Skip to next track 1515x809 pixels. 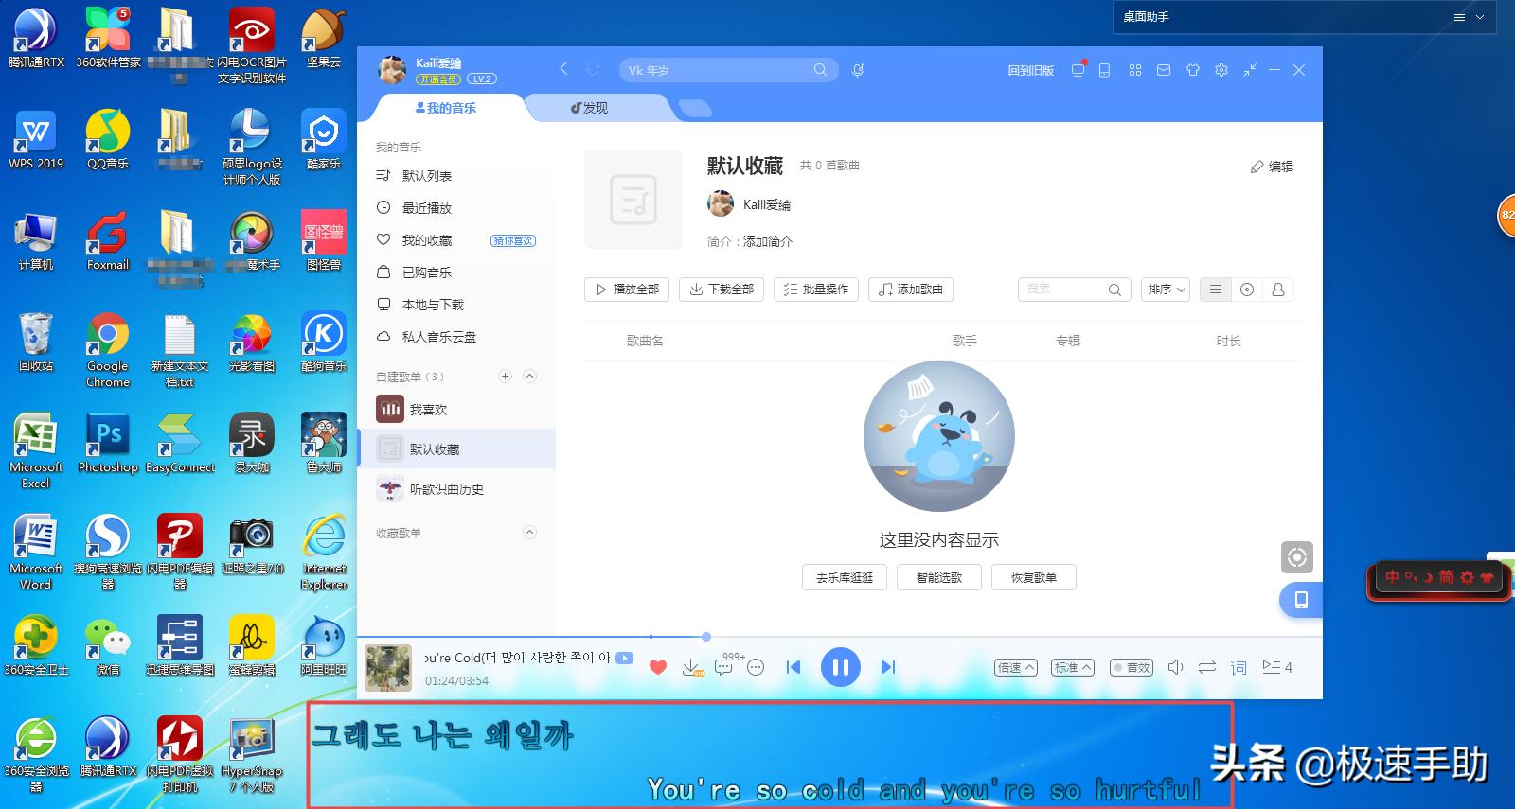point(887,667)
